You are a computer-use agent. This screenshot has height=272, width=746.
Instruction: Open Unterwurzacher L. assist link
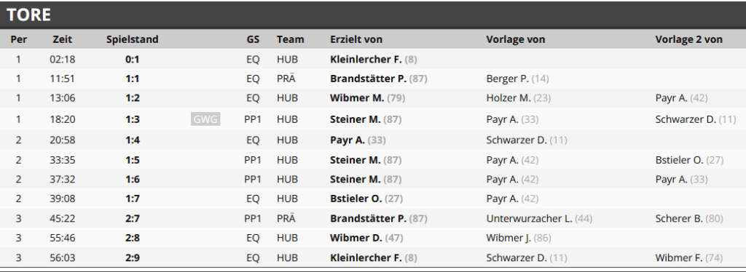[529, 218]
